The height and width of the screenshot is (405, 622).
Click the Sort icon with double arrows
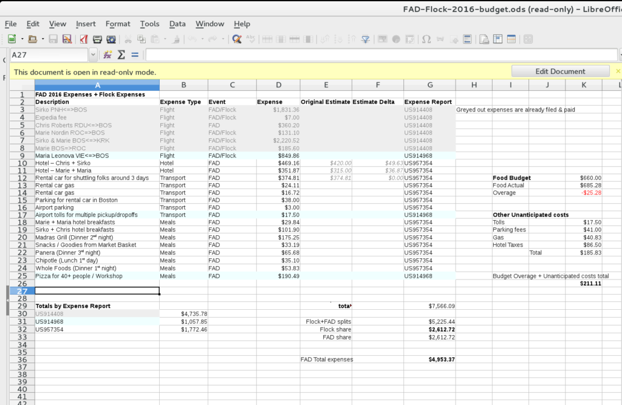[x=326, y=39]
